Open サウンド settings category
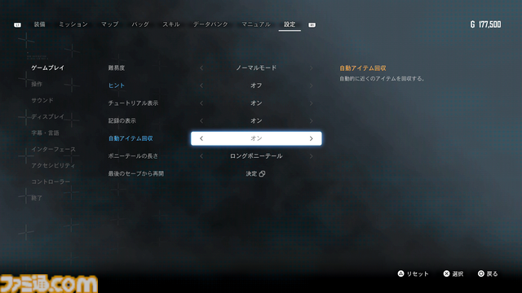 click(42, 100)
